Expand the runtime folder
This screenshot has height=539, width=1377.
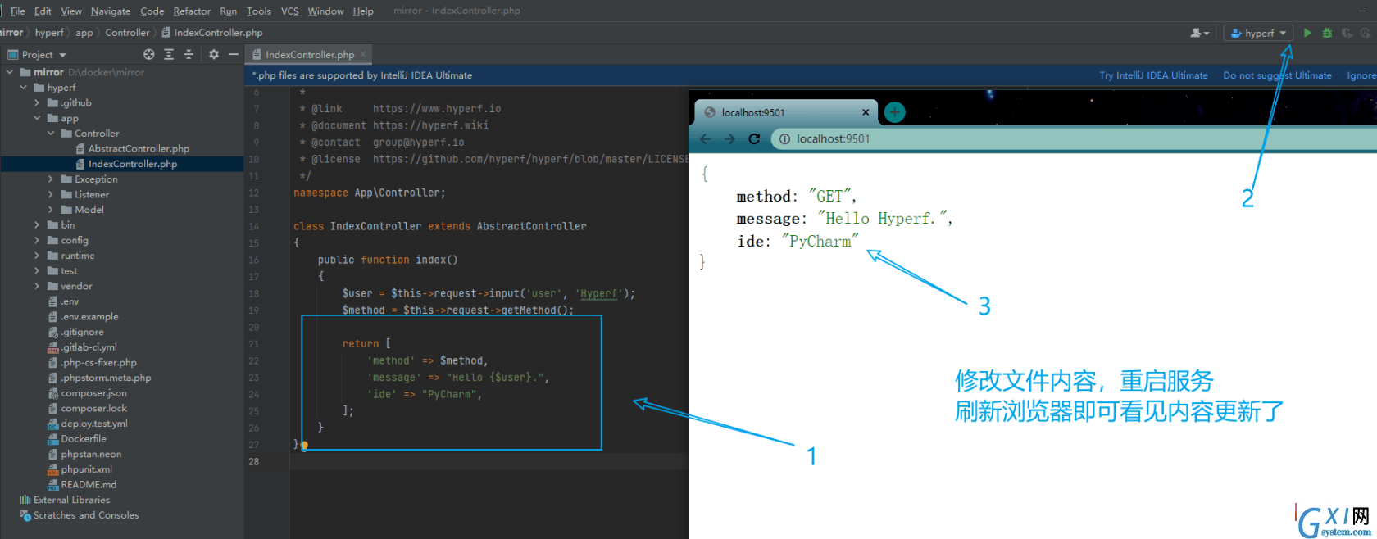point(37,256)
